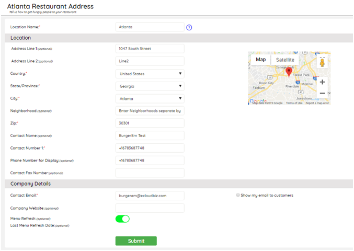Zoom in the map with plus button
The height and width of the screenshot is (251, 354).
[322, 82]
